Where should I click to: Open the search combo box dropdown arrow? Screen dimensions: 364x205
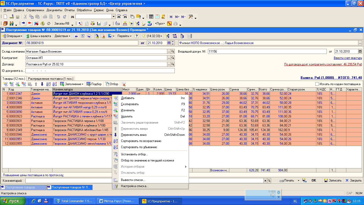pyautogui.click(x=113, y=17)
